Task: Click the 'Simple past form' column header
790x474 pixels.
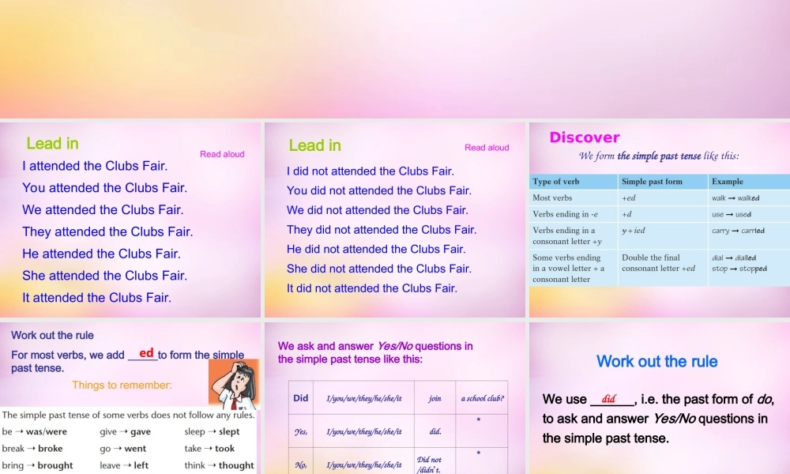Action: [x=652, y=182]
